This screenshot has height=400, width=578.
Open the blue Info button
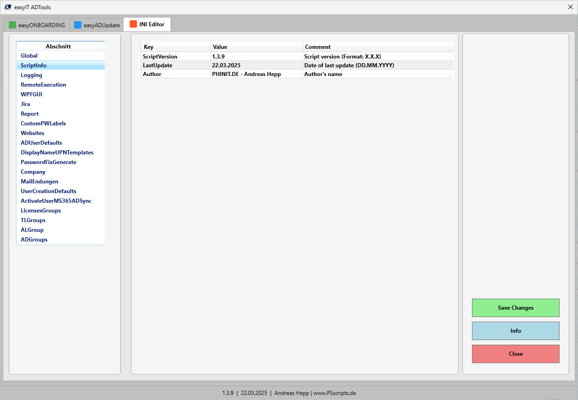[x=515, y=331]
